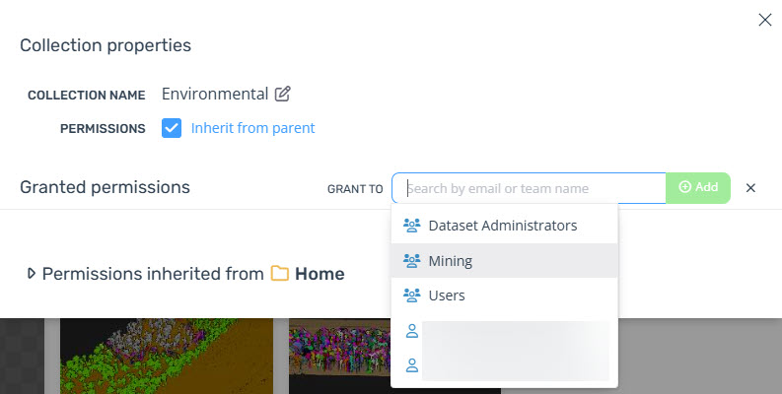Click the Dataset Administrators team icon
782x394 pixels.
point(411,226)
